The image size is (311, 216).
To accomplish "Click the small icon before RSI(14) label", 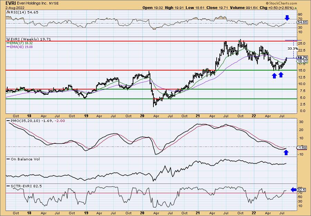I will click(8, 12).
